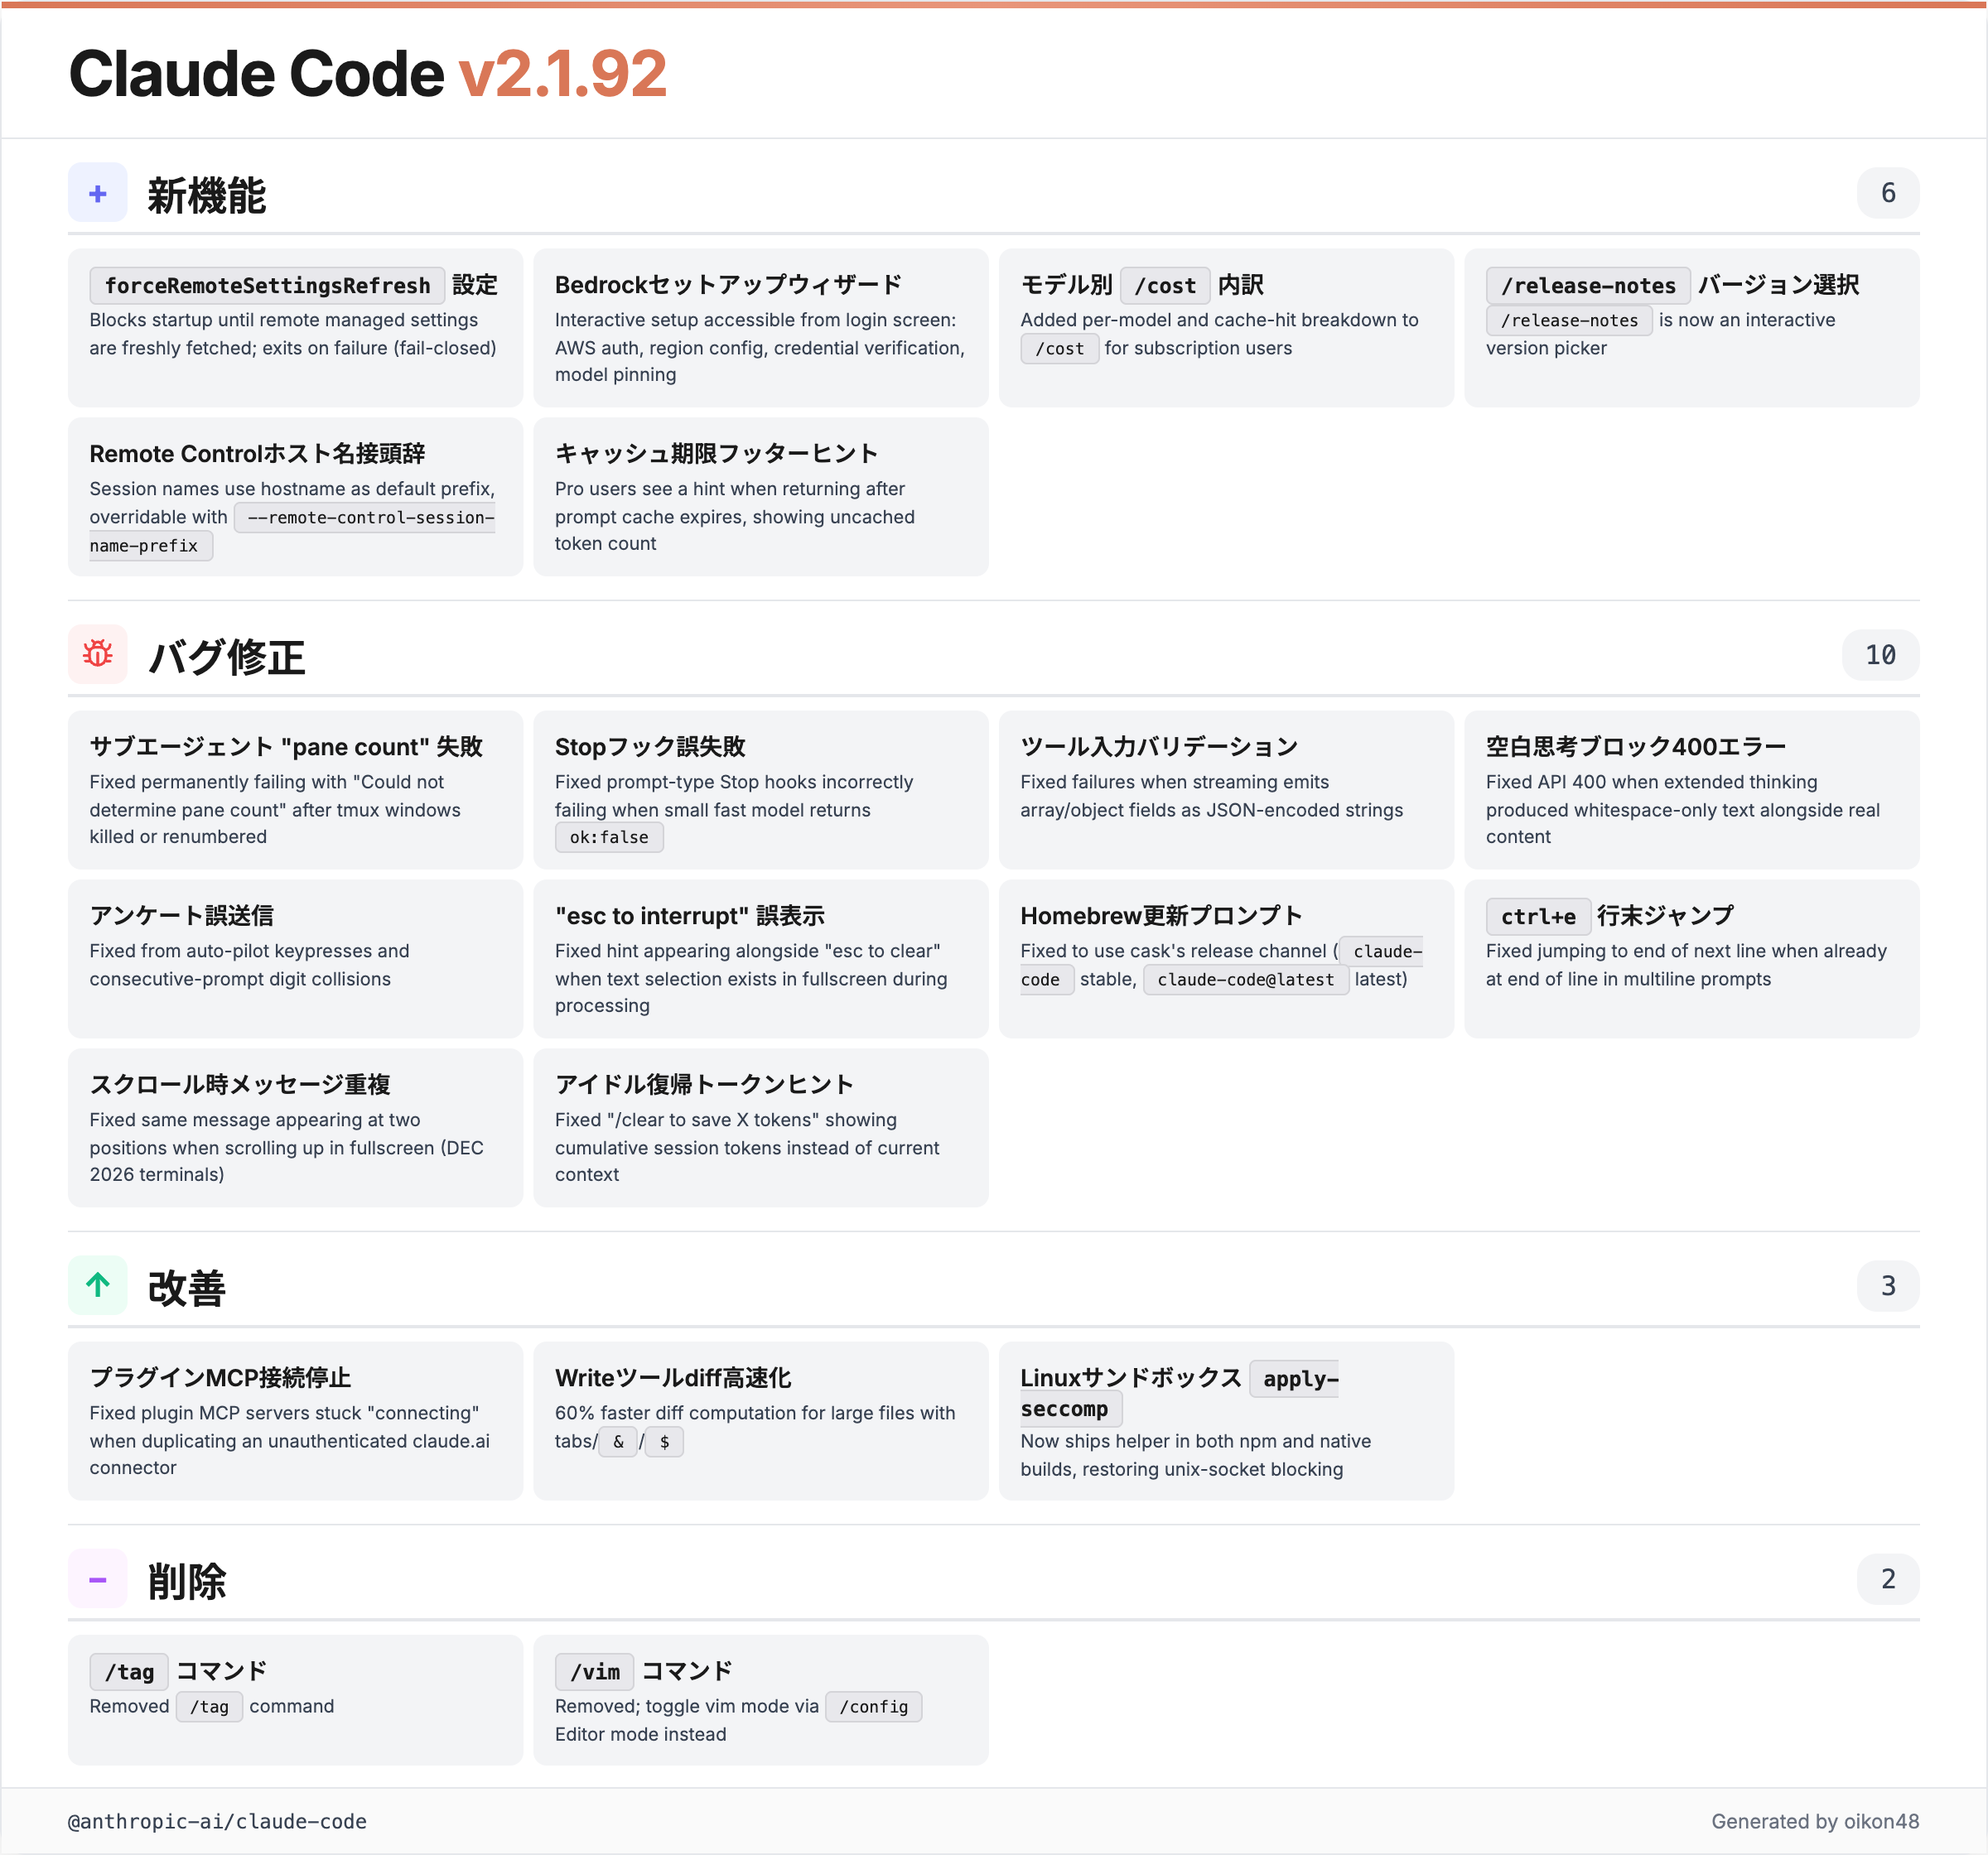The width and height of the screenshot is (1988, 1855).
Task: Click the & character code tag
Action: (618, 1442)
